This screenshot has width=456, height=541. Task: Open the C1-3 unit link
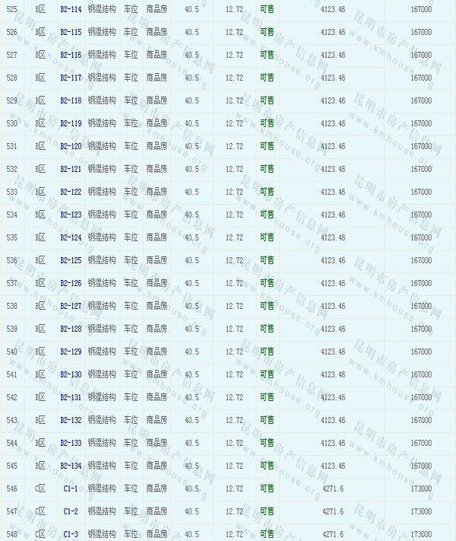71,534
